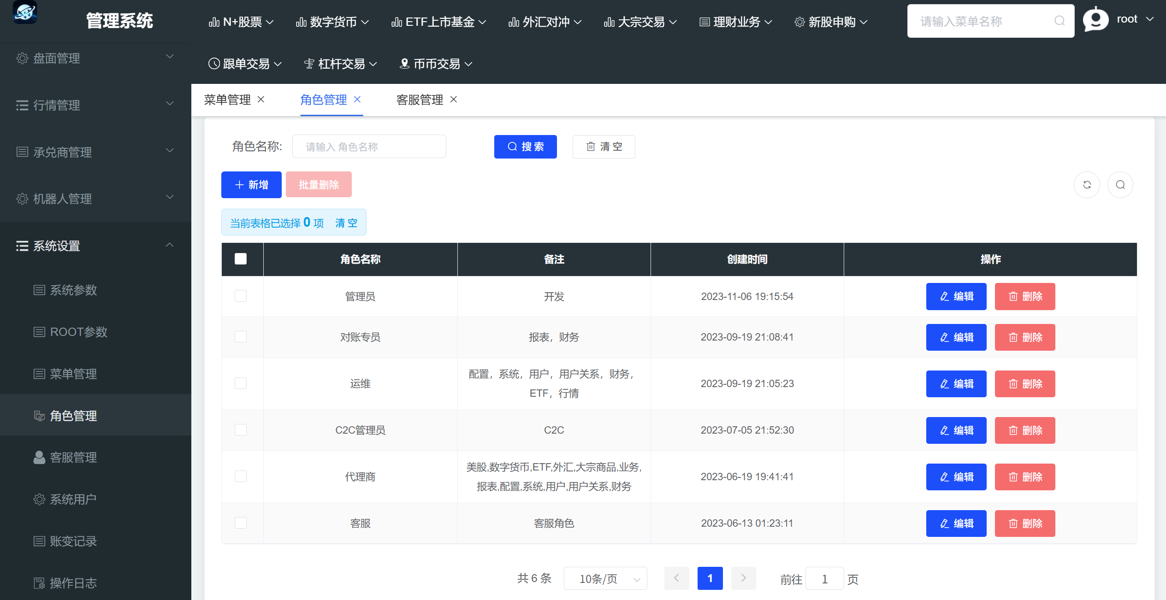Click 编辑 for the 运维 role
Screen dimensions: 1166x600
pyautogui.click(x=956, y=384)
